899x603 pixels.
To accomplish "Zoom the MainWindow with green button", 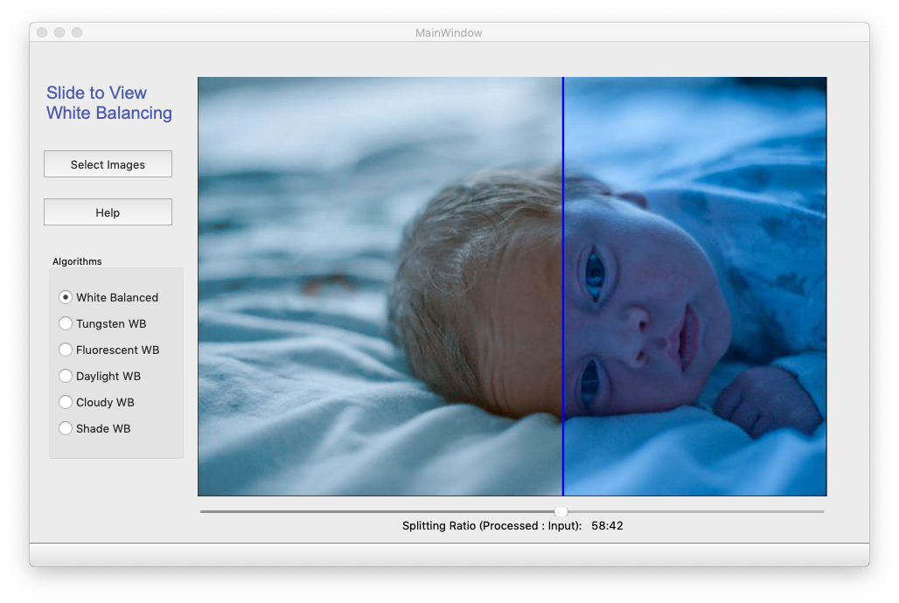I will pyautogui.click(x=77, y=32).
